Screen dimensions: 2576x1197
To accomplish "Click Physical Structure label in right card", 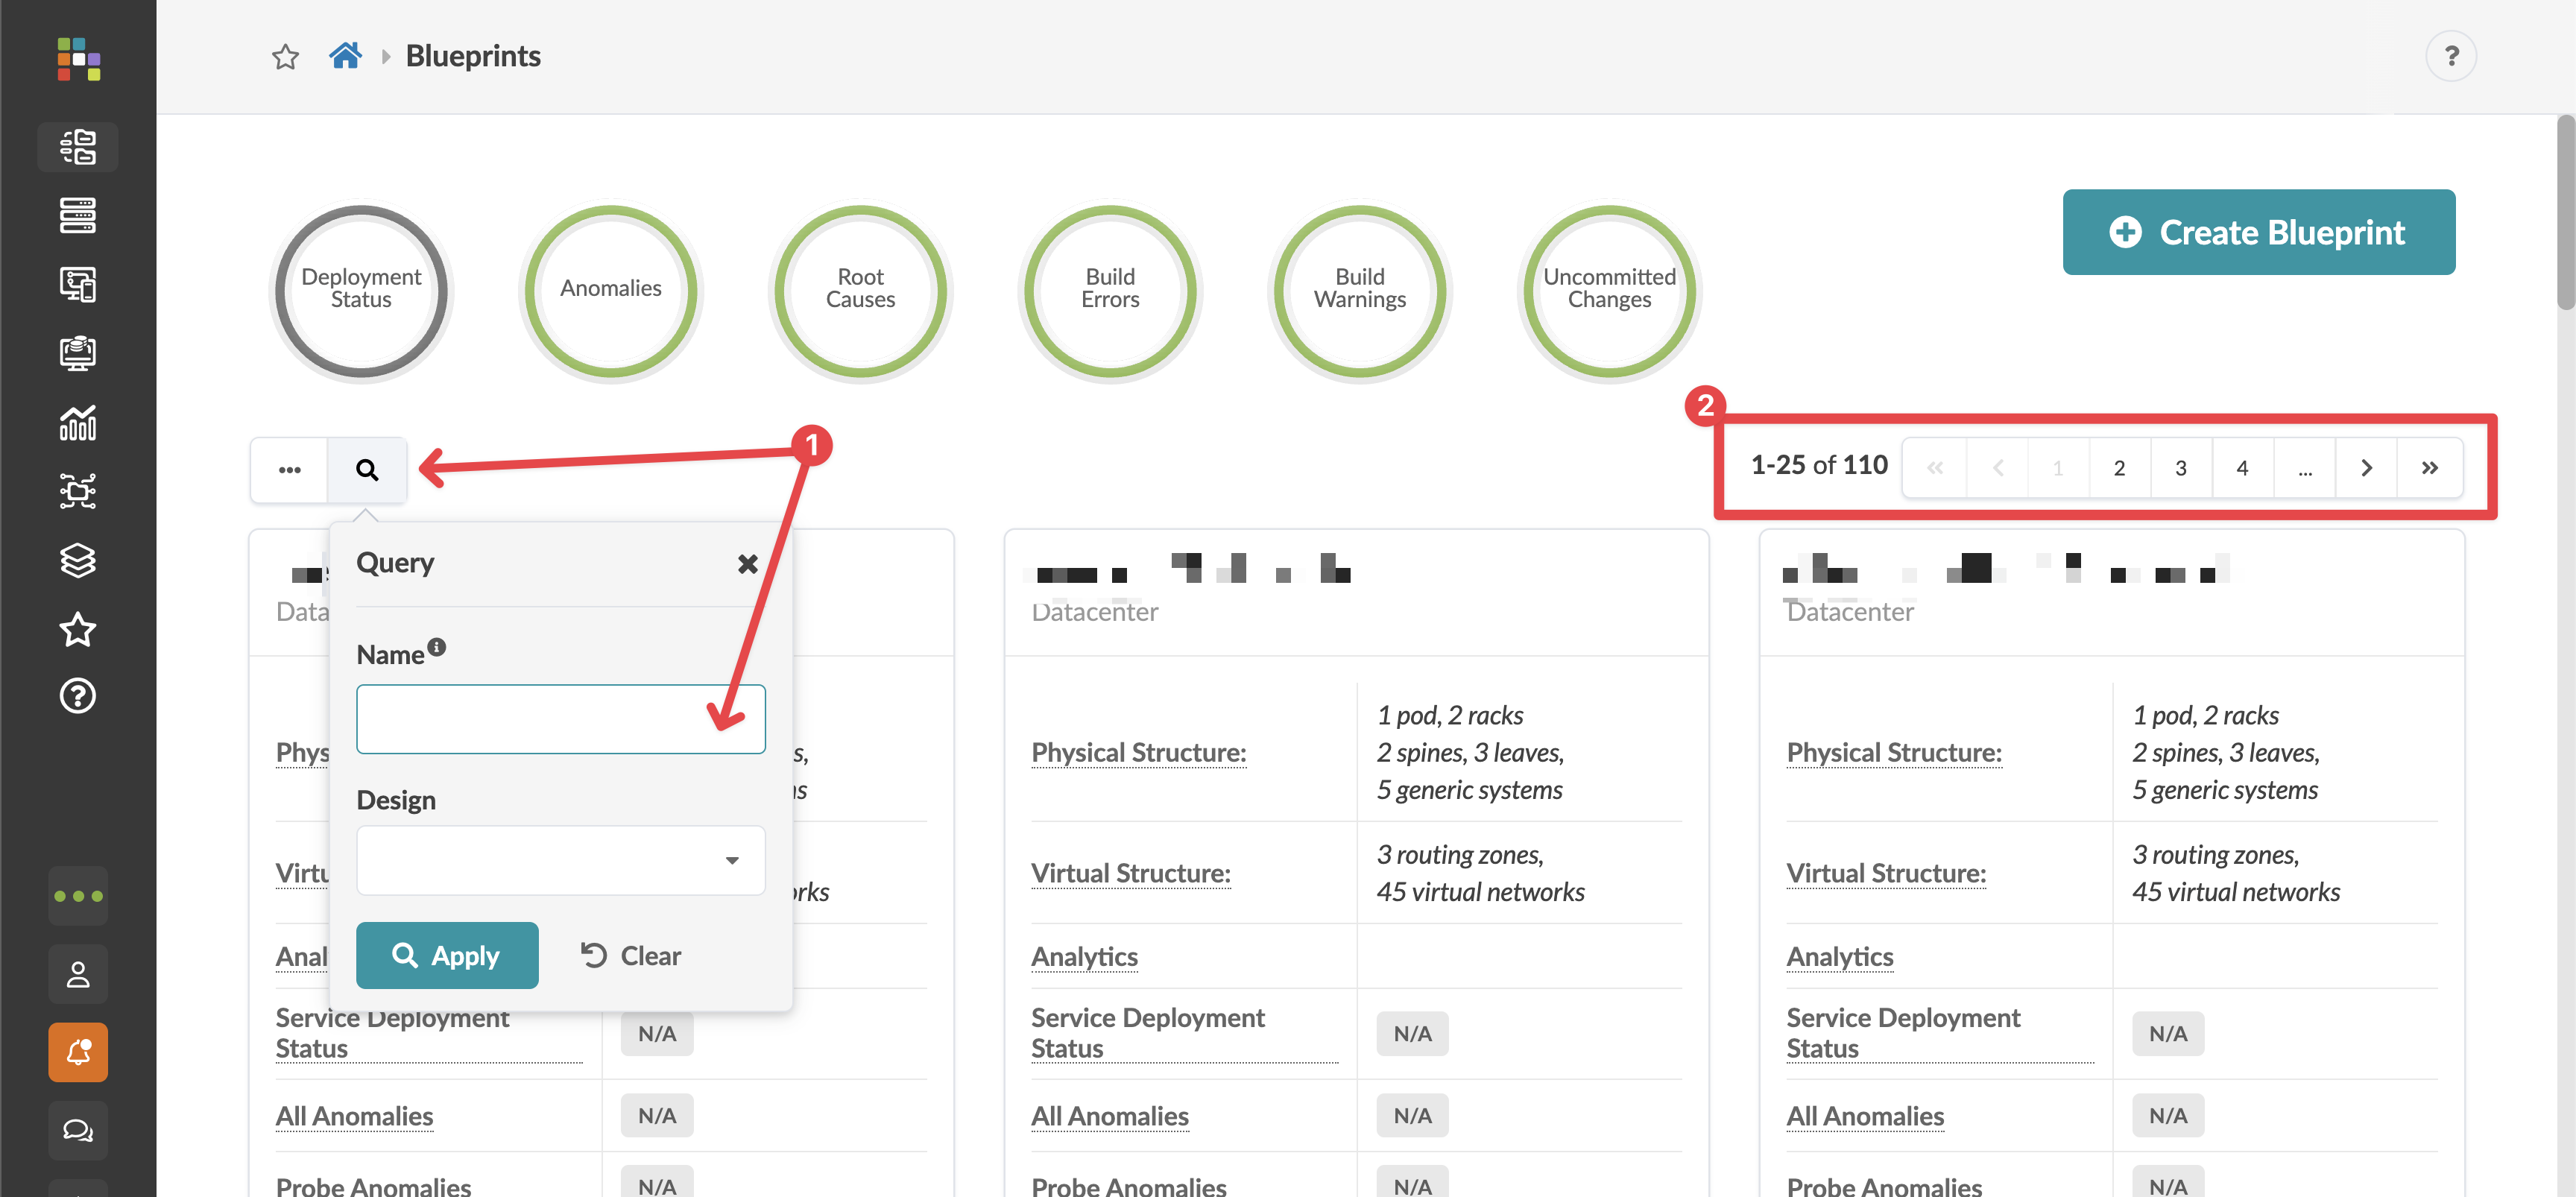I will pyautogui.click(x=1894, y=752).
